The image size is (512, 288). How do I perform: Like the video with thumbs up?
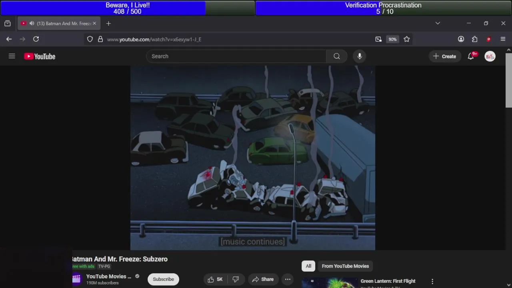tap(215, 279)
